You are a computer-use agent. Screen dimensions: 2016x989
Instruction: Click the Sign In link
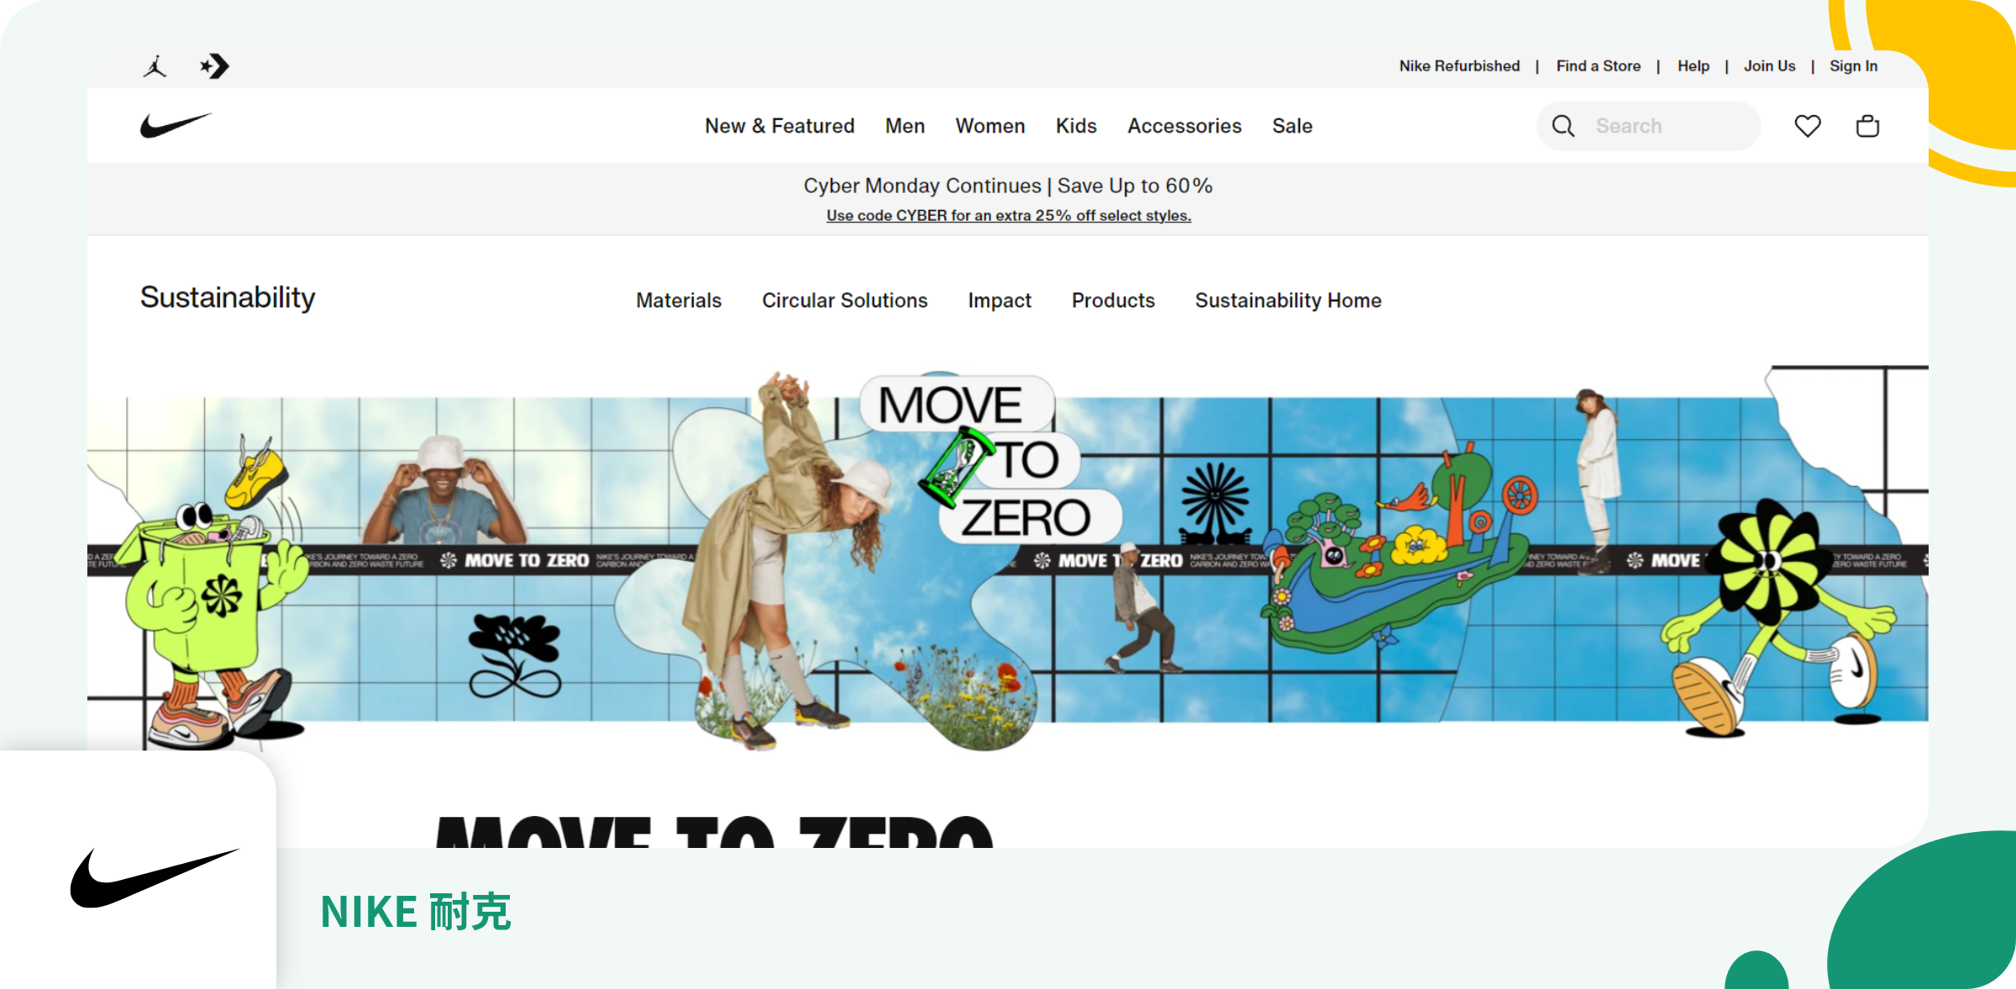[x=1853, y=66]
